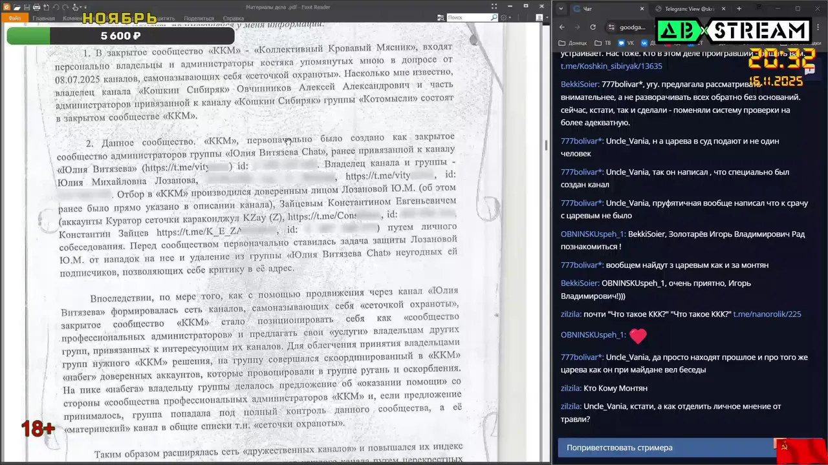828x465 pixels.
Task: Switch to Чат browser tab
Action: (609, 8)
